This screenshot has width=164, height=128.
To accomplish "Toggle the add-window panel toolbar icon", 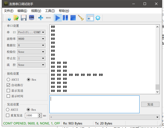I will [90, 18].
